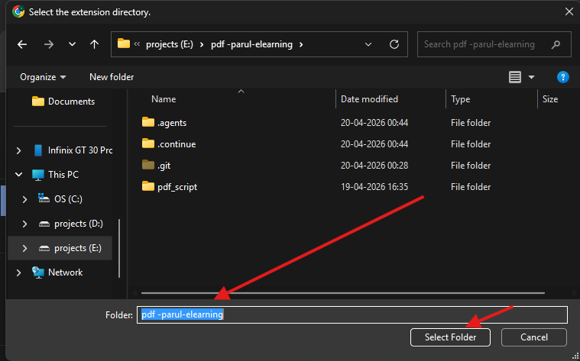This screenshot has width=580, height=361.
Task: Click the .git folder icon
Action: coord(148,165)
